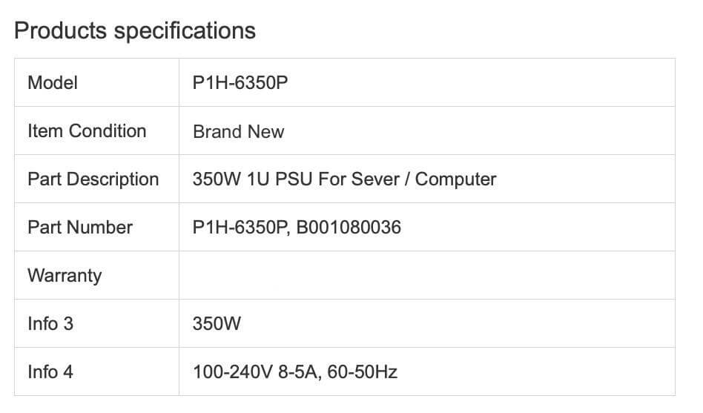Click P1H-6350P in the Model row
The height and width of the screenshot is (413, 703).
click(x=240, y=83)
